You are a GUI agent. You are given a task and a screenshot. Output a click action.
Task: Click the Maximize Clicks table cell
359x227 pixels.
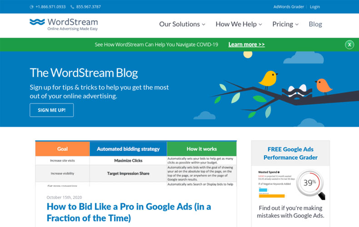click(128, 161)
